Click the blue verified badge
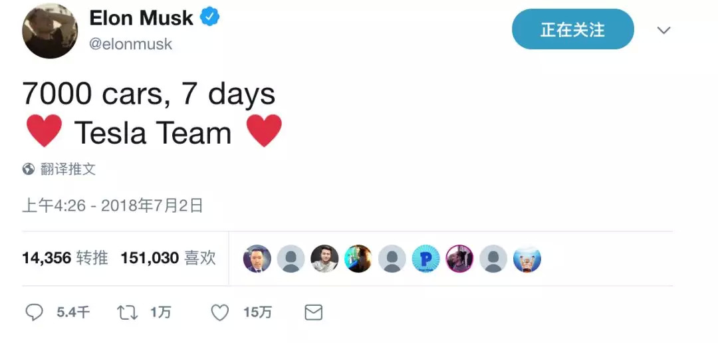718x343 pixels. 210,18
